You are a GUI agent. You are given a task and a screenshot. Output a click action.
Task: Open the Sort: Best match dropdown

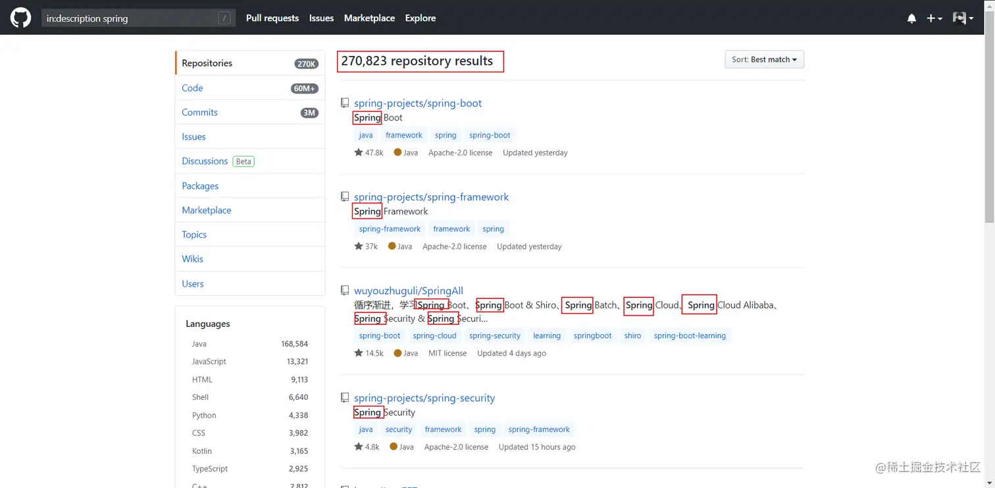click(764, 59)
